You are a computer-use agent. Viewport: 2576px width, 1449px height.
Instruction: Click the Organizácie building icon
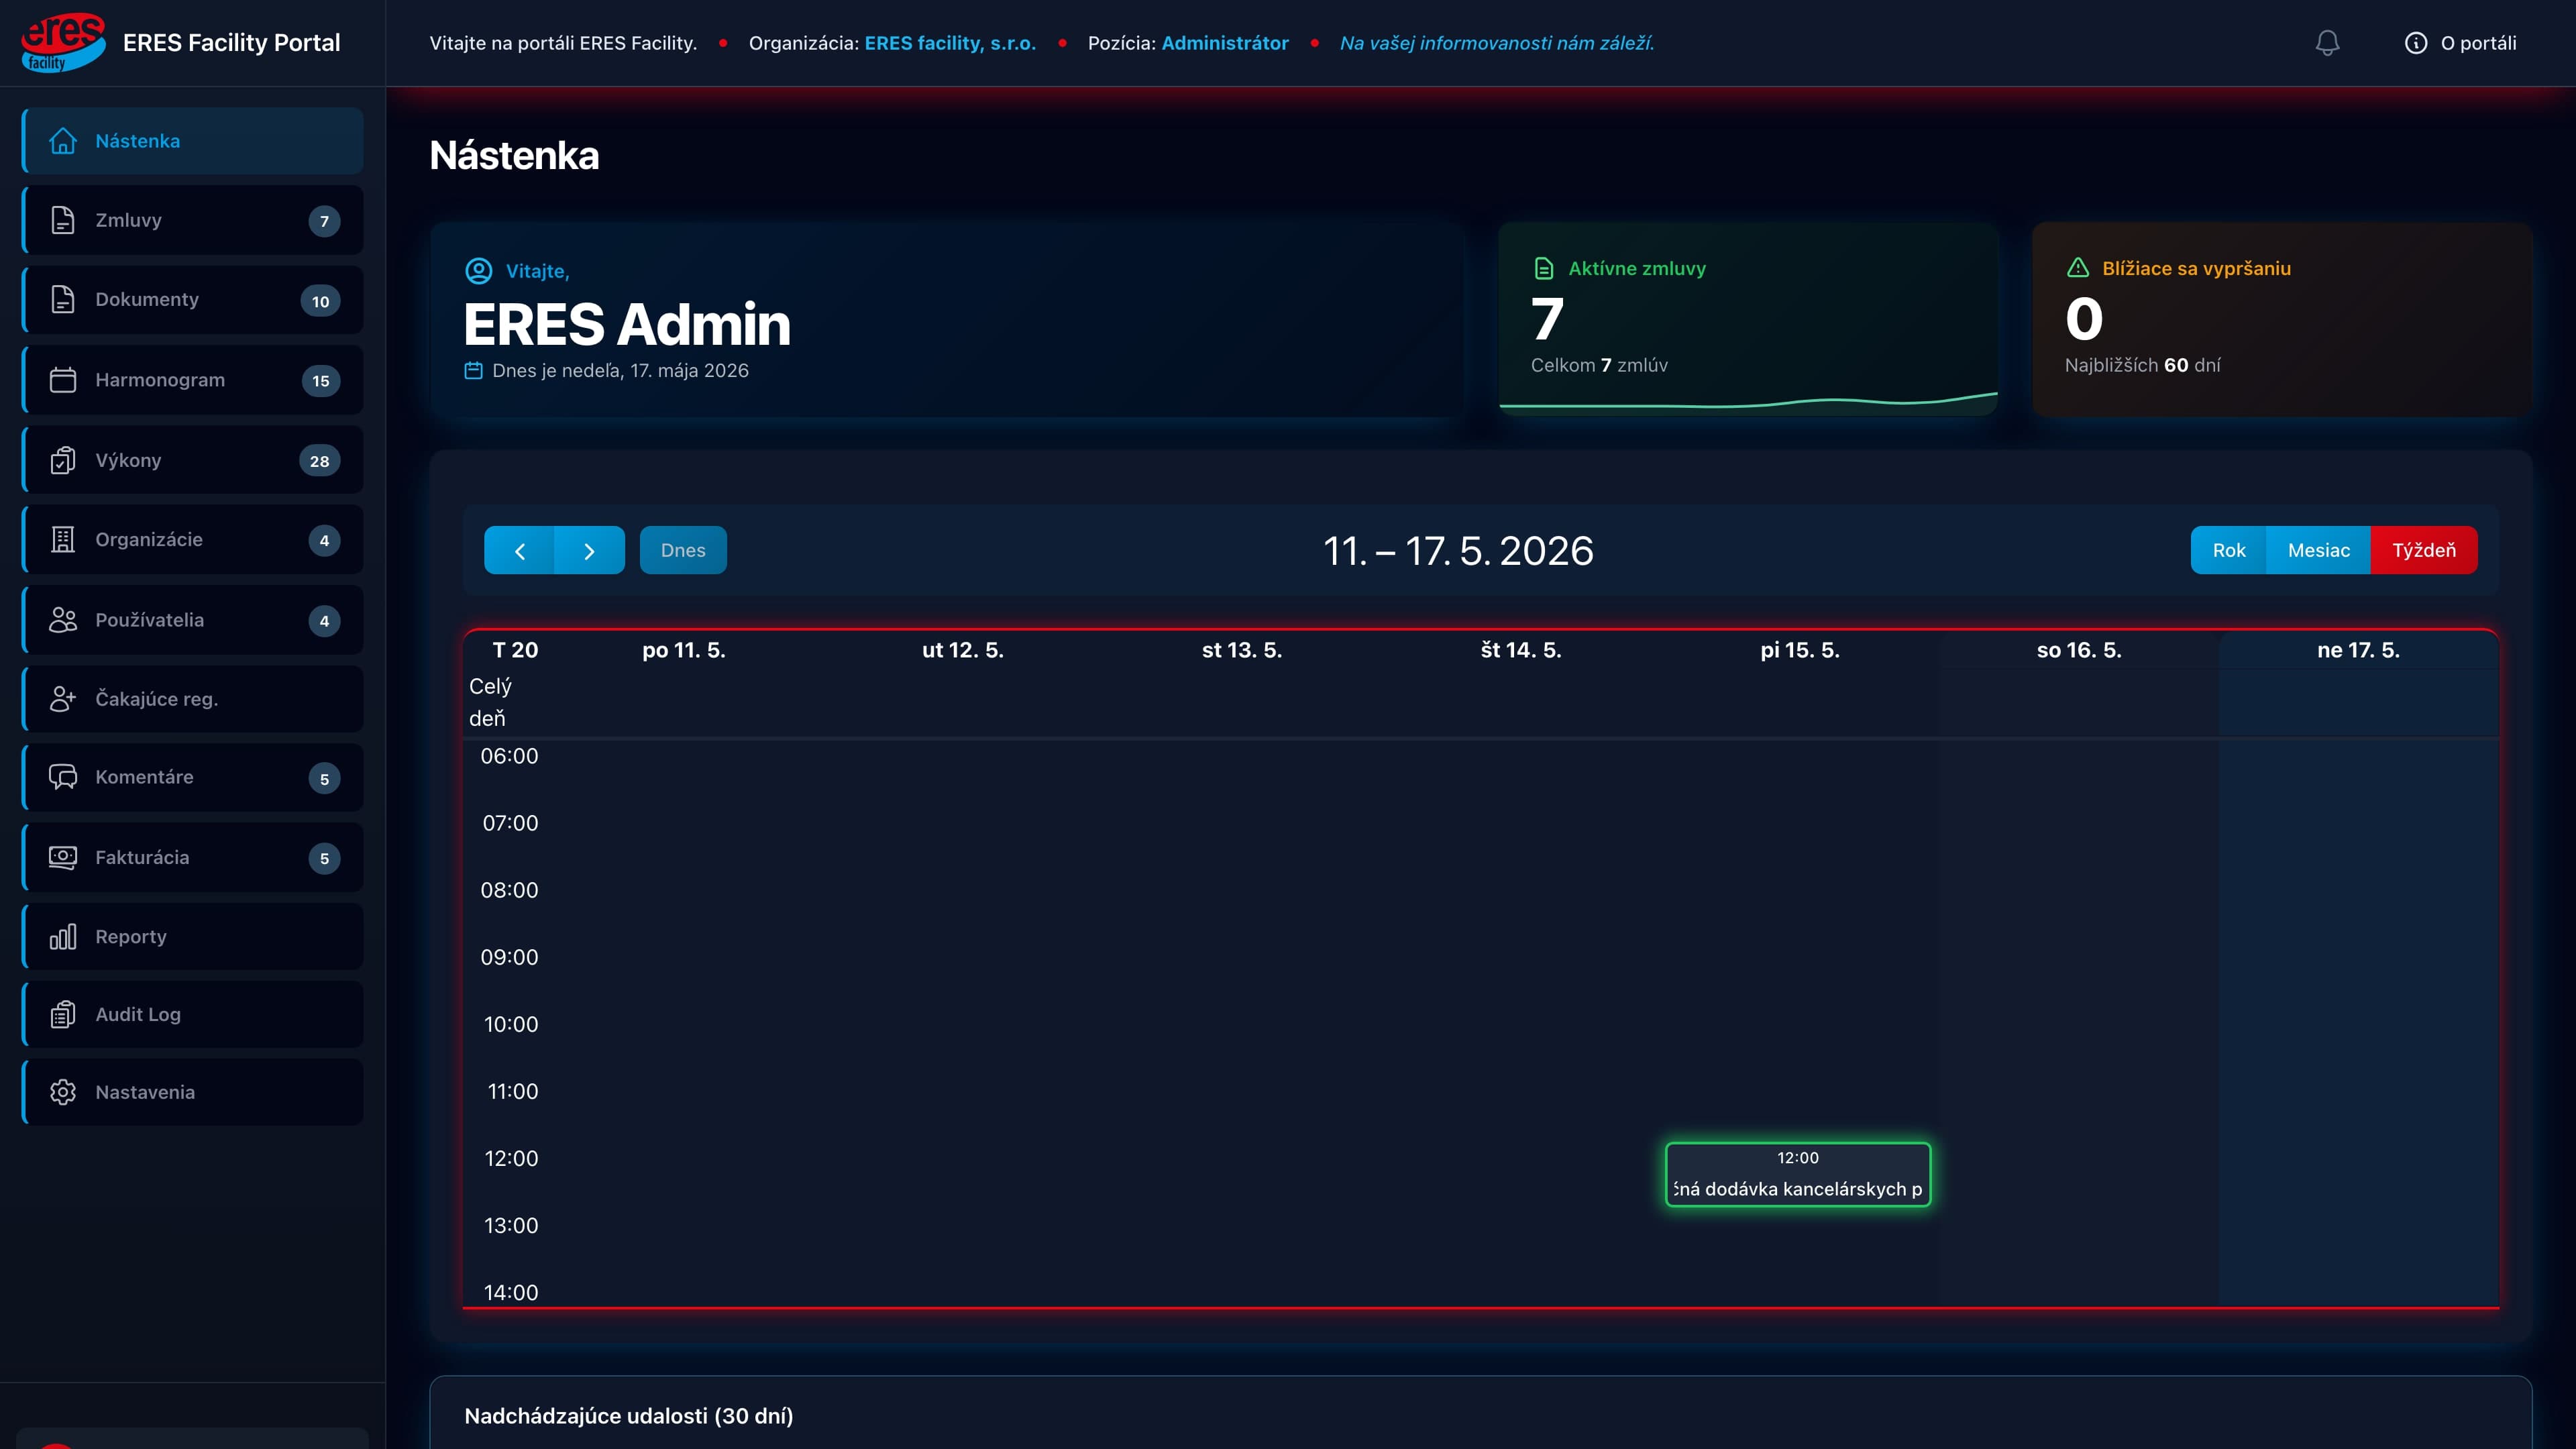pos(63,540)
